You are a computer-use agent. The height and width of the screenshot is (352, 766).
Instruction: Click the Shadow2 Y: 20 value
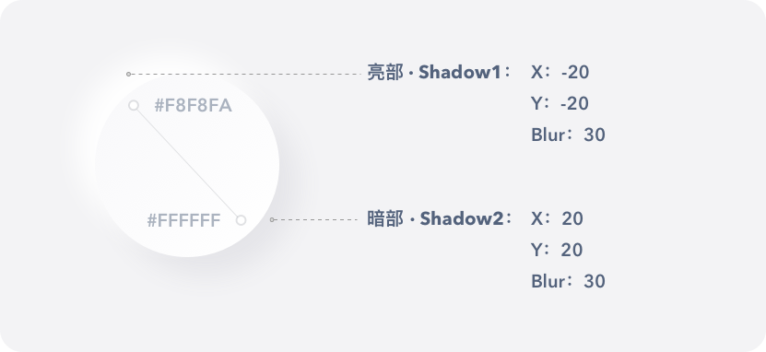point(557,250)
